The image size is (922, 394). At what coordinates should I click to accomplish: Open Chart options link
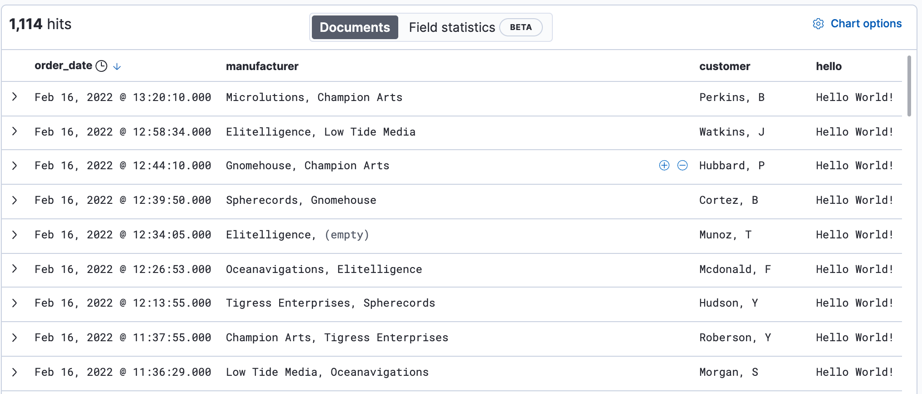(866, 24)
